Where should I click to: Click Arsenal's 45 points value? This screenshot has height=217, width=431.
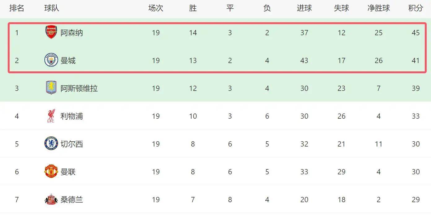[x=416, y=33]
